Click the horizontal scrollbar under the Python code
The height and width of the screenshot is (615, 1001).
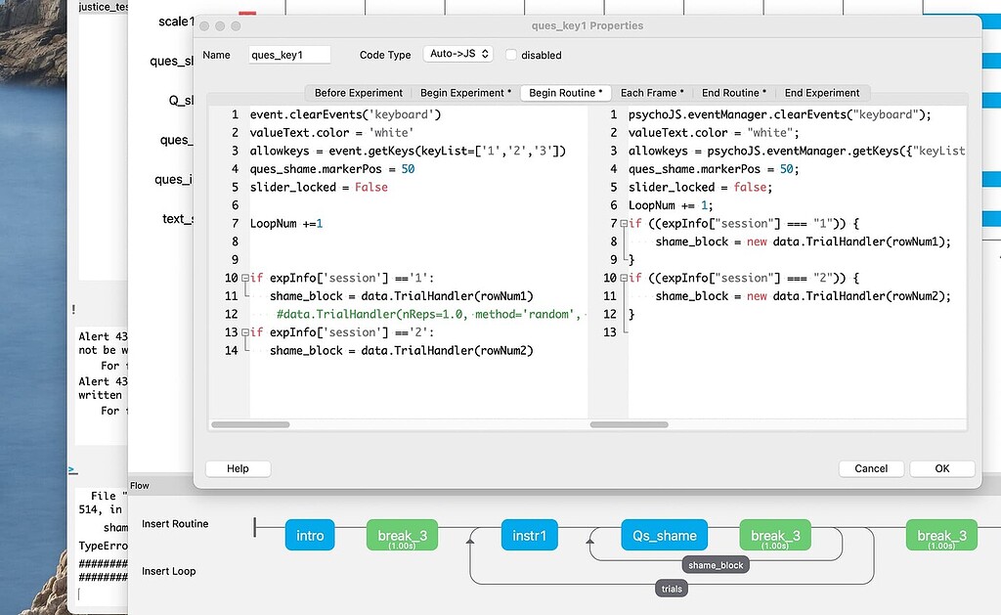tap(252, 424)
